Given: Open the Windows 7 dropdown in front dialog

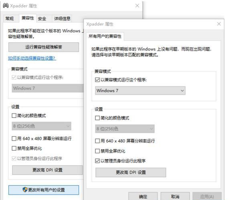Looking at the screenshot, I should pos(140,91).
